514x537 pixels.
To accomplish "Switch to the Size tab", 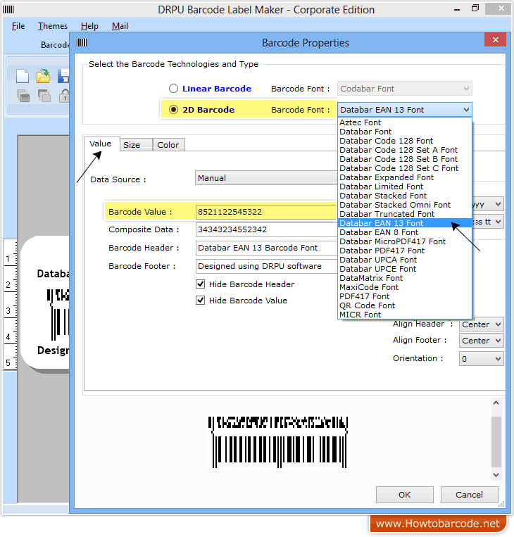I will coord(136,145).
